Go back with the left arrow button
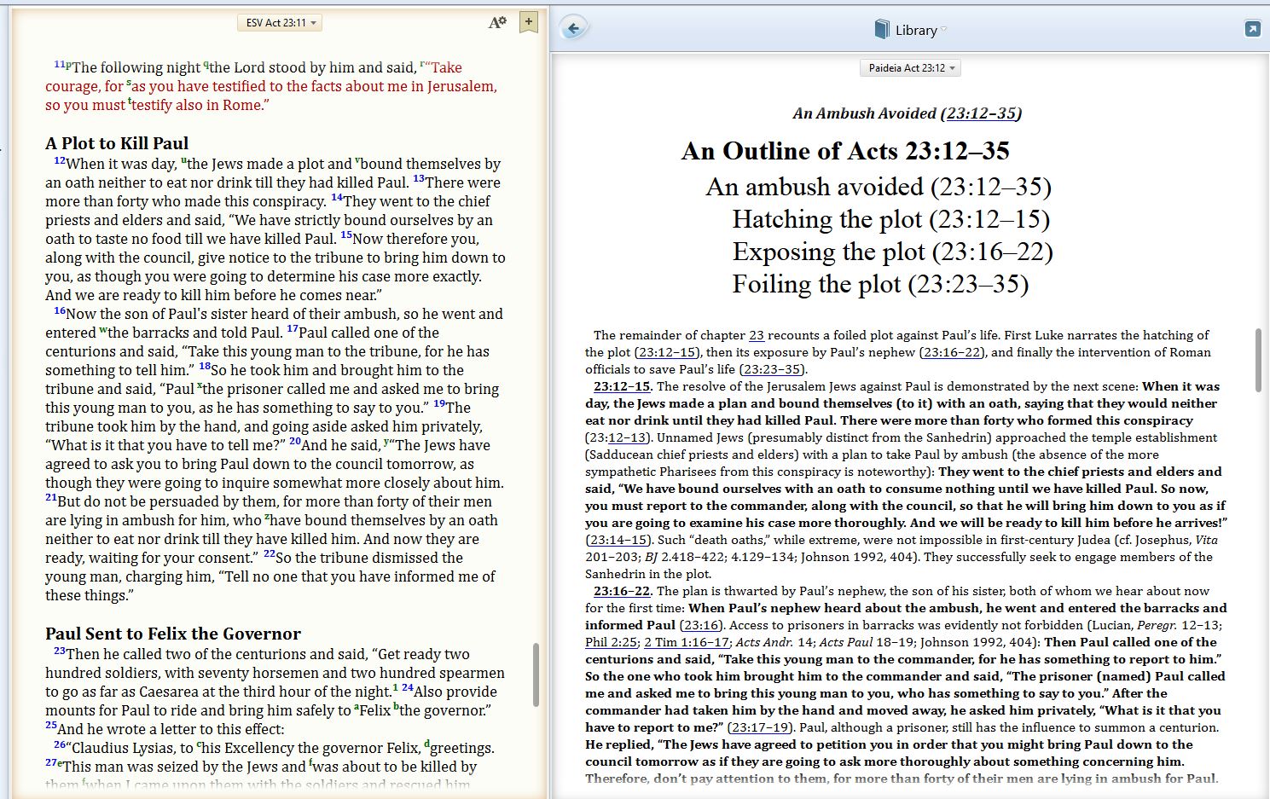Screen dimensions: 1270x799 coord(574,29)
